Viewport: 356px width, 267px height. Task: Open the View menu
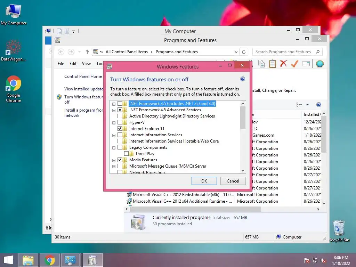86,64
